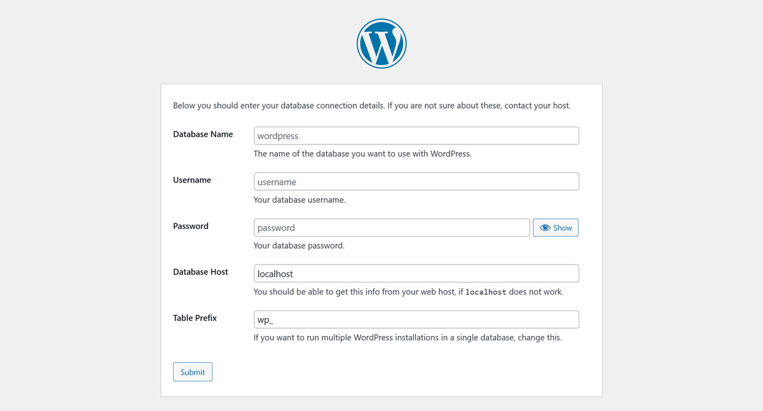Click the help text under Database Name
This screenshot has width=763, height=411.
362,153
